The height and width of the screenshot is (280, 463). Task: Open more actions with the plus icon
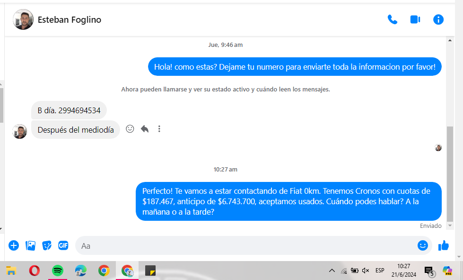click(14, 245)
